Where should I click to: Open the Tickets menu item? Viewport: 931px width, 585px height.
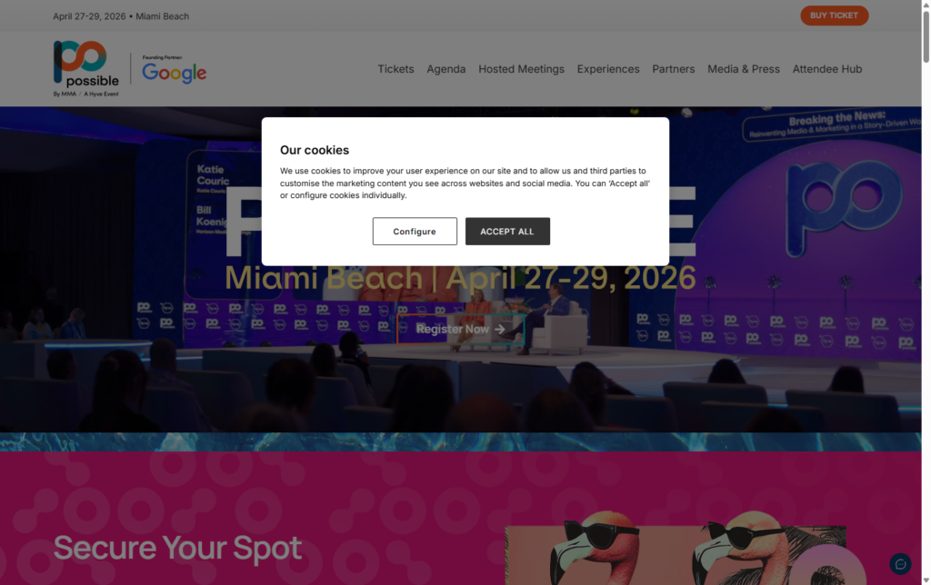(x=395, y=69)
